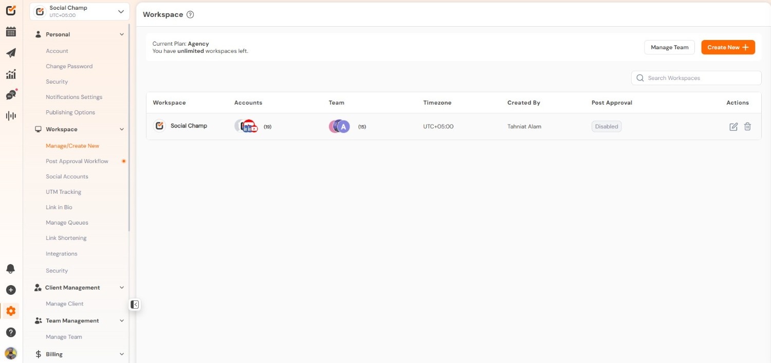Open the calendar icon in left rail

(11, 32)
